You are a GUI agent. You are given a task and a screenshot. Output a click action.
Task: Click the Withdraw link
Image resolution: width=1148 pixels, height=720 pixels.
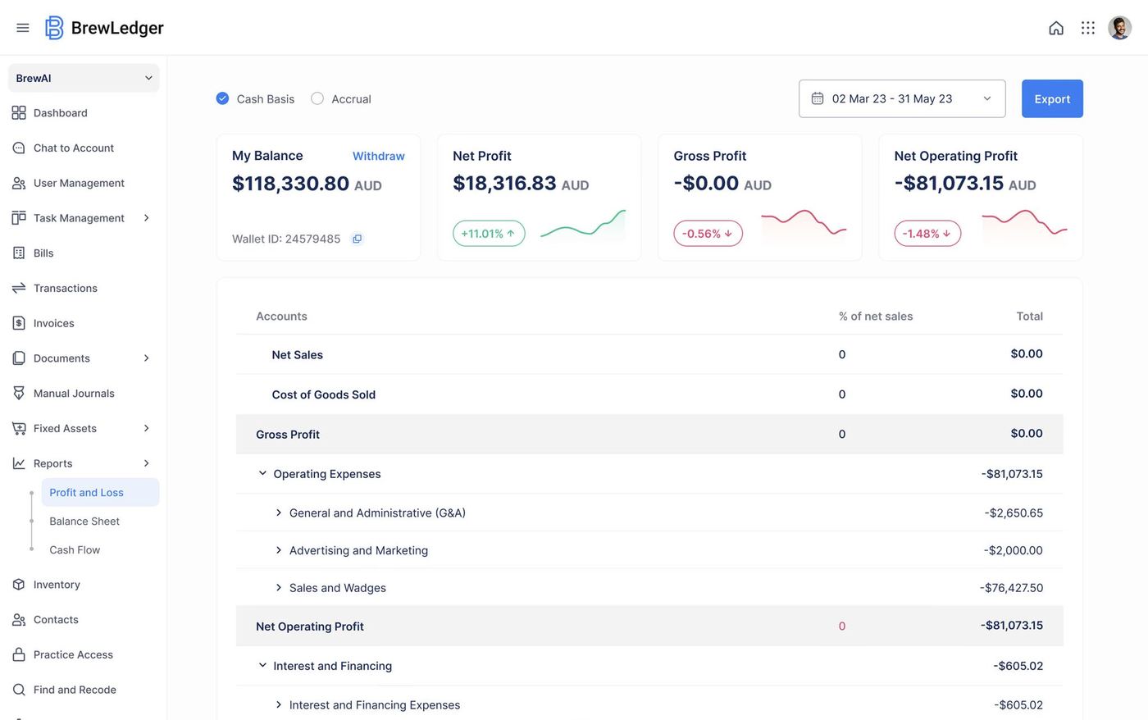378,156
